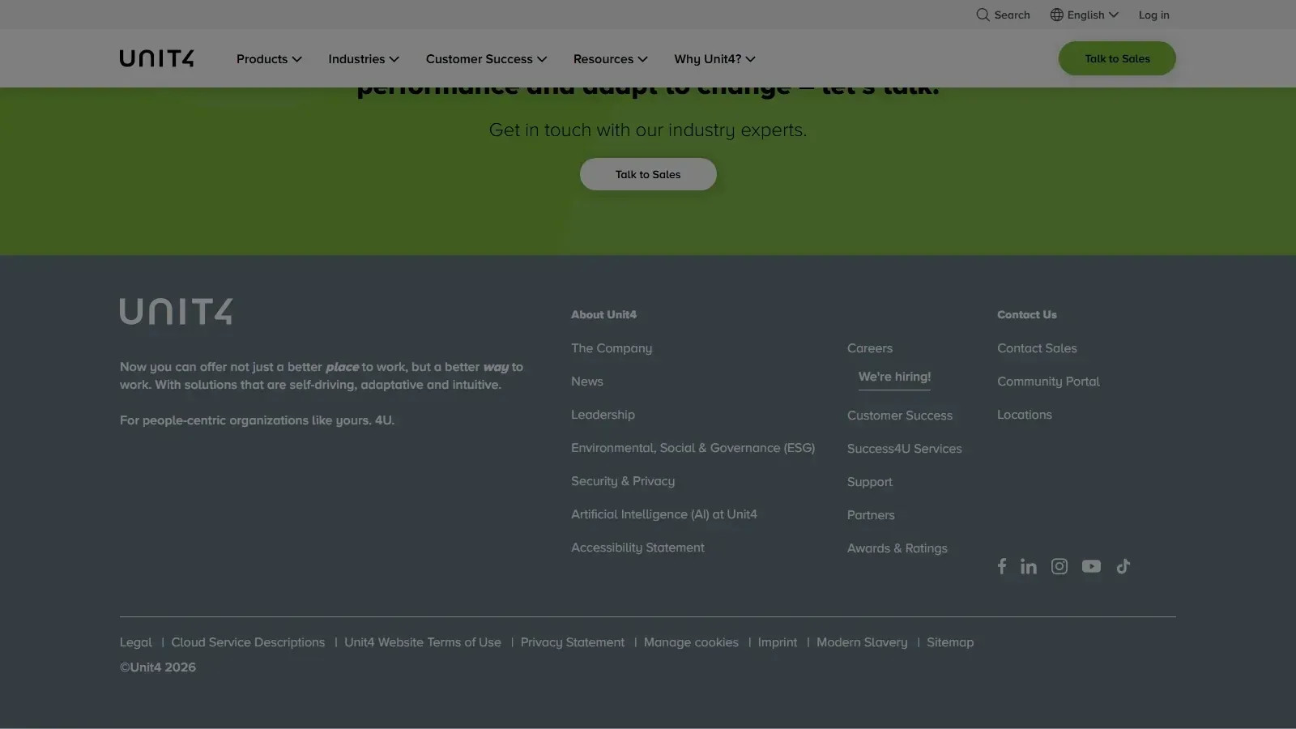Click Talk to Sales in green banner
The image size is (1296, 729).
tap(648, 174)
